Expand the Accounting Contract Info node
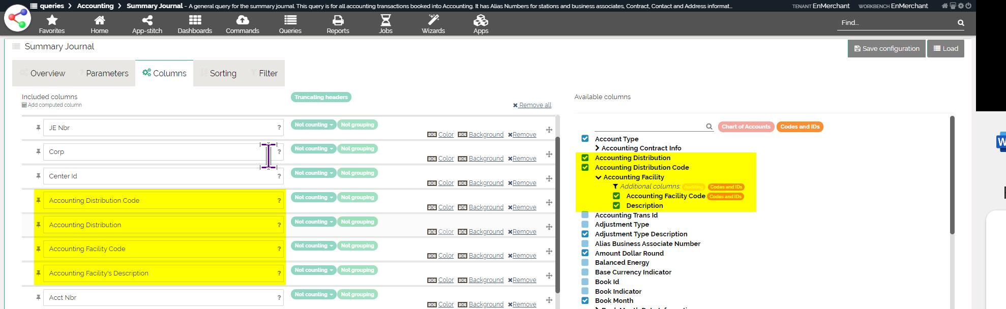Screen dimensions: 1006x309 pyautogui.click(x=598, y=148)
